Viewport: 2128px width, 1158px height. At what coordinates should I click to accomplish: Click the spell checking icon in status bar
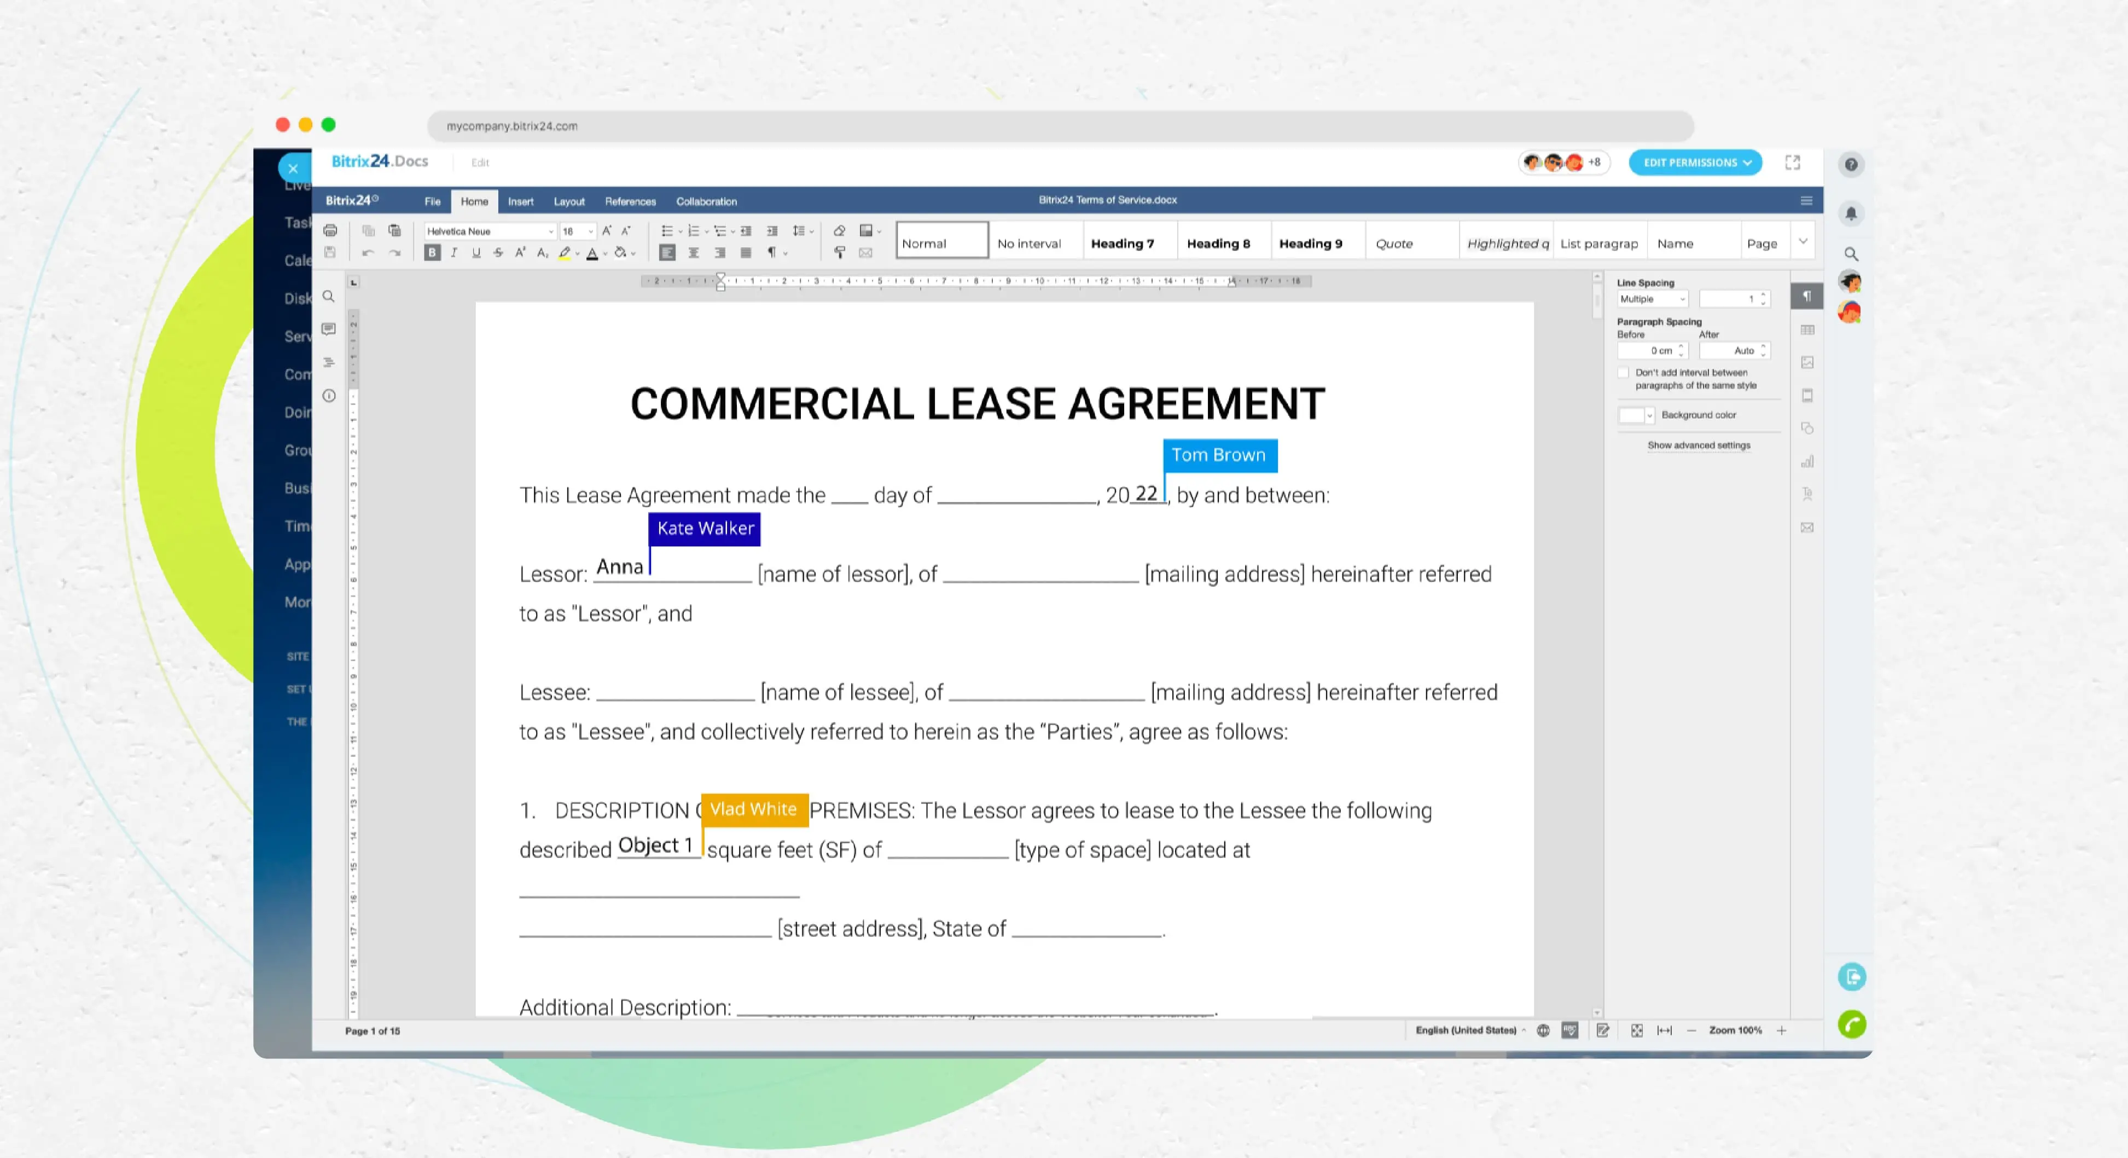(1569, 1030)
